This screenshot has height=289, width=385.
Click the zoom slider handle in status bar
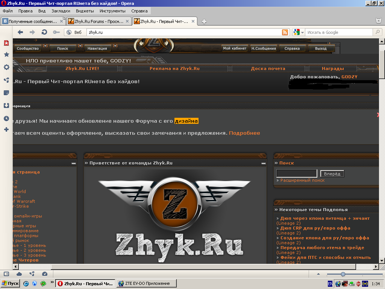click(x=343, y=274)
